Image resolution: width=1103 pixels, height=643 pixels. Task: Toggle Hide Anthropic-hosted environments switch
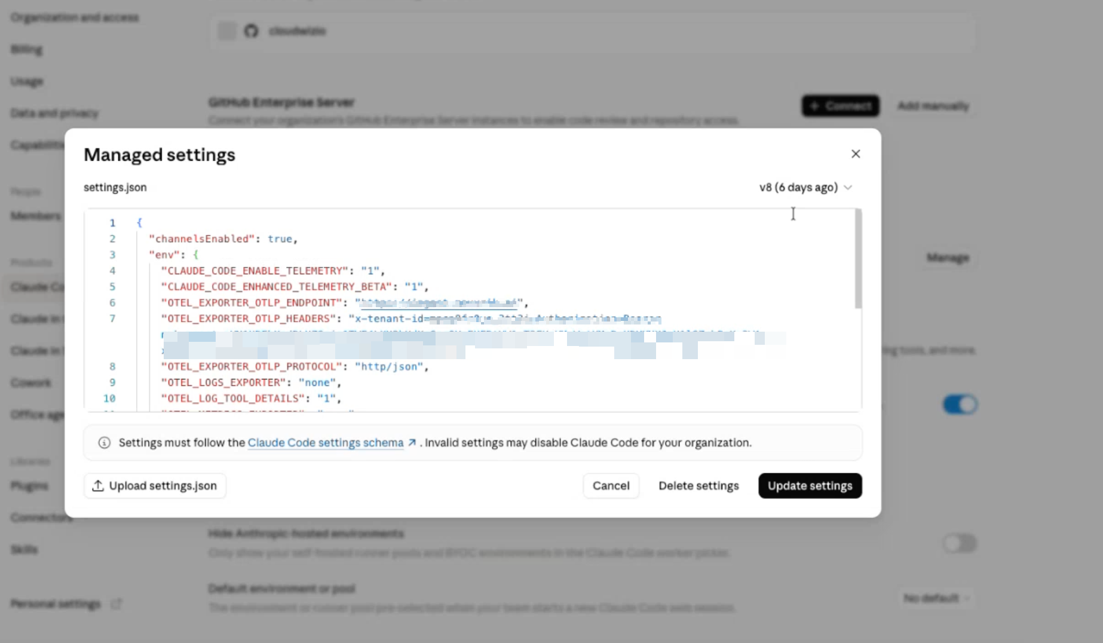tap(960, 543)
